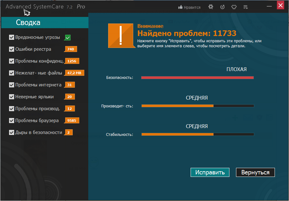Click СРЕДНЯЯ rating above Производит- сть bar
Screen dimensions: 289x201
point(197,98)
